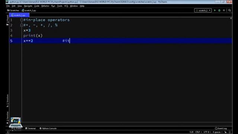Viewport: 238px width, 134px height.
Task: Open the Run menu
Action: point(53,6)
